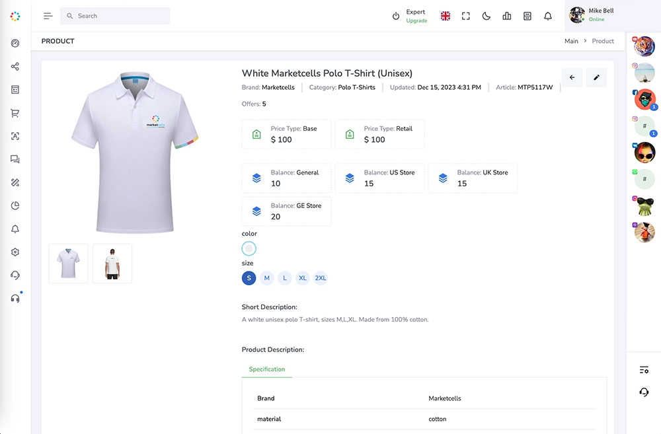Screen dimensions: 661x434
Task: Open the pie chart analytics sidebar icon
Action: pos(15,205)
